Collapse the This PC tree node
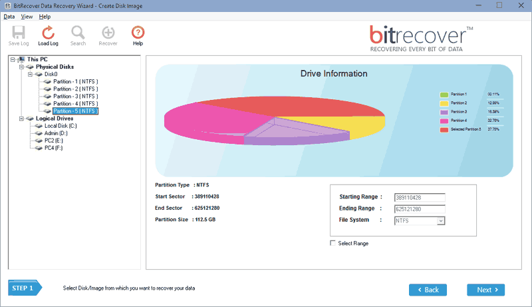The image size is (532, 307). tap(13, 60)
